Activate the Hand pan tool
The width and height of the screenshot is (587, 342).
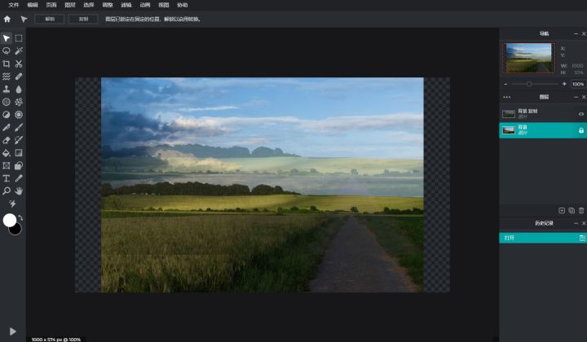pos(19,191)
